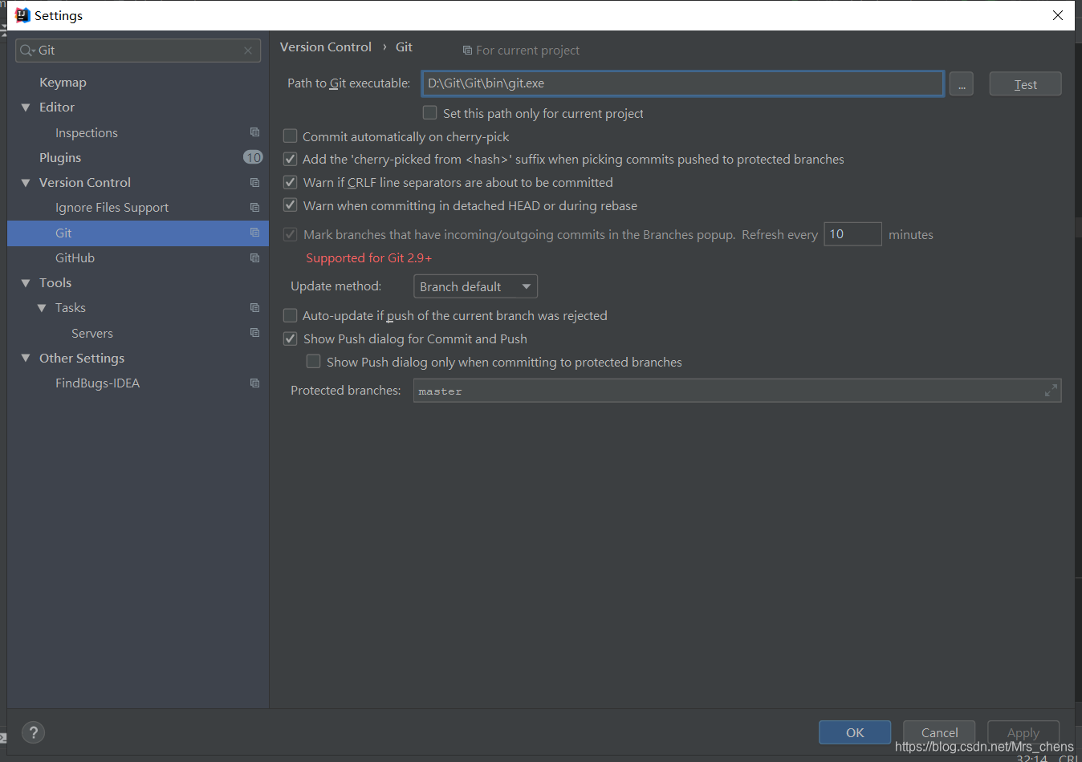Click project-level icon beside GitHub
The image size is (1082, 762).
(x=254, y=258)
